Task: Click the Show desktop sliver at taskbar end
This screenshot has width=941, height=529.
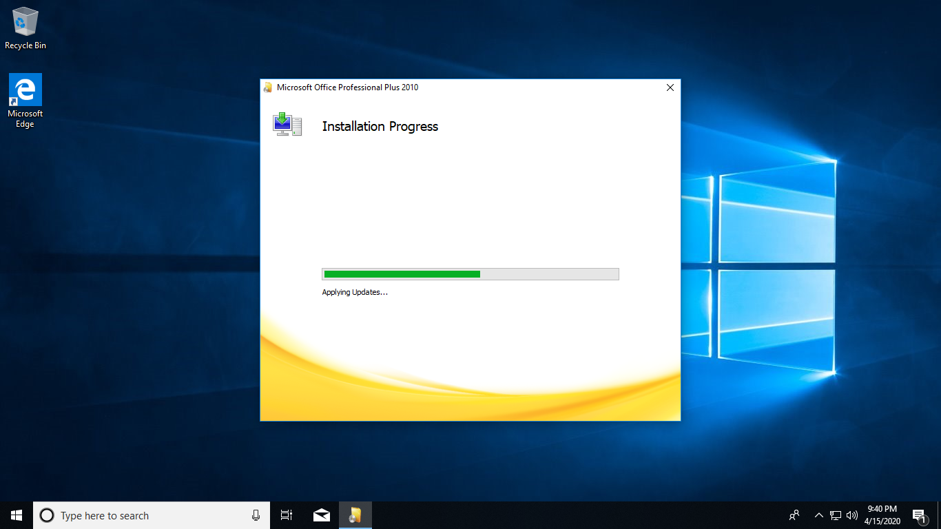Action: 939,515
